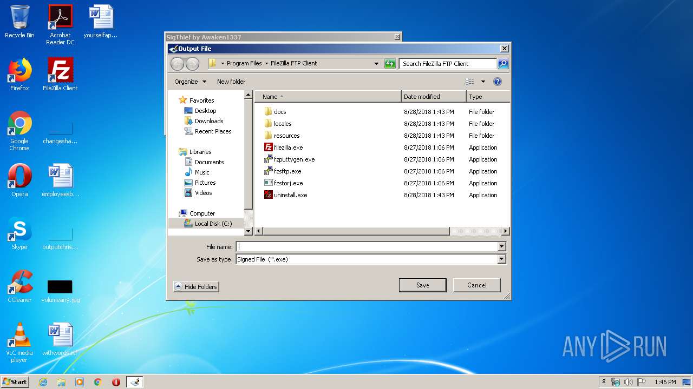Open VLC media player shortcut
The width and height of the screenshot is (693, 389).
19,343
